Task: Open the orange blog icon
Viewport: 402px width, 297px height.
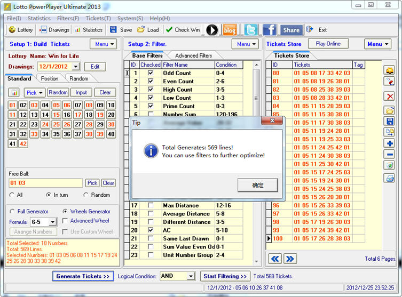Action: tap(230, 30)
